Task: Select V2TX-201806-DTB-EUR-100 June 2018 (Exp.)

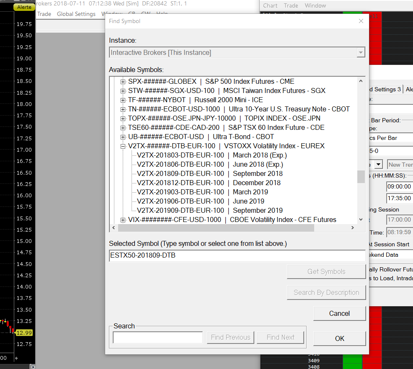Action: click(210, 164)
